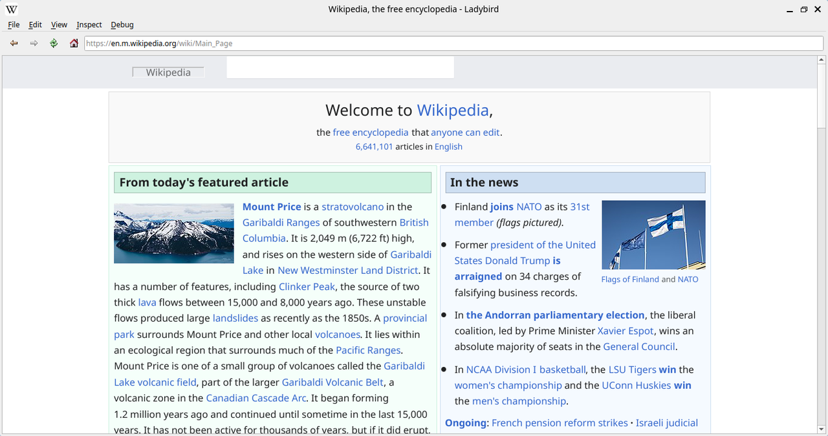The width and height of the screenshot is (828, 436).
Task: Click the Mount Price mountain thumbnail
Action: 174,233
